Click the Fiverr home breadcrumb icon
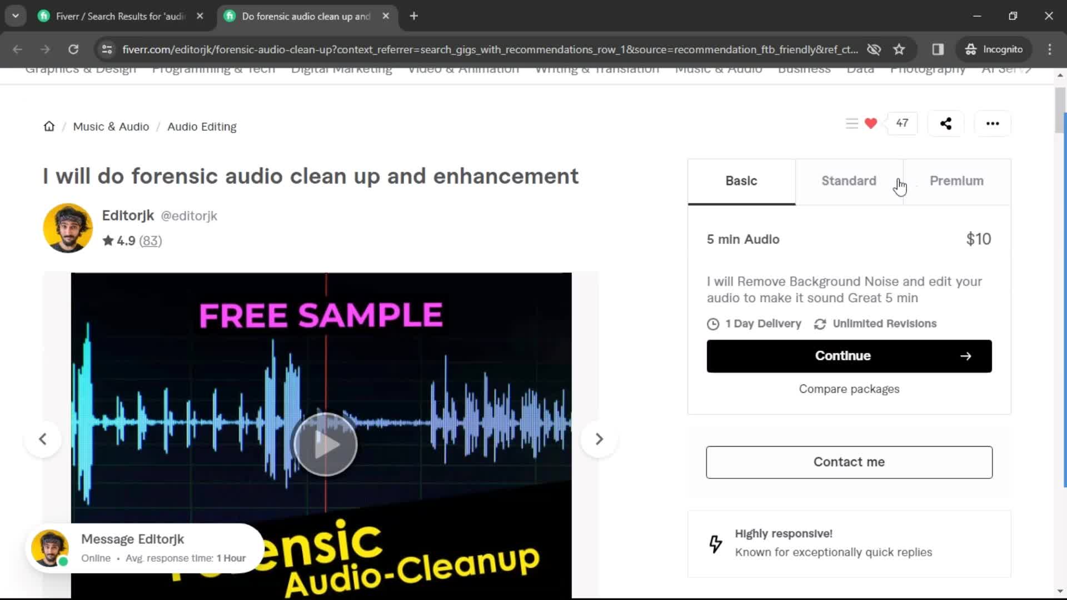Image resolution: width=1067 pixels, height=600 pixels. 48,126
